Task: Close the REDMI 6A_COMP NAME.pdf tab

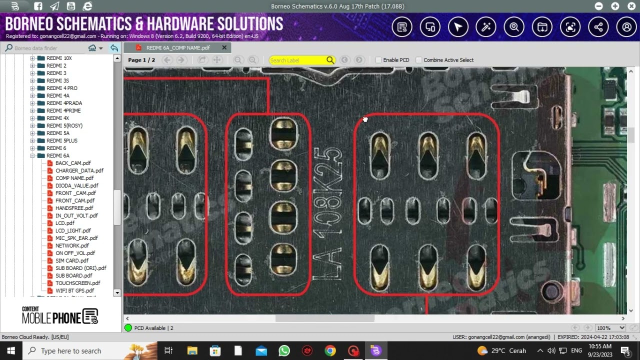Action: (x=224, y=47)
